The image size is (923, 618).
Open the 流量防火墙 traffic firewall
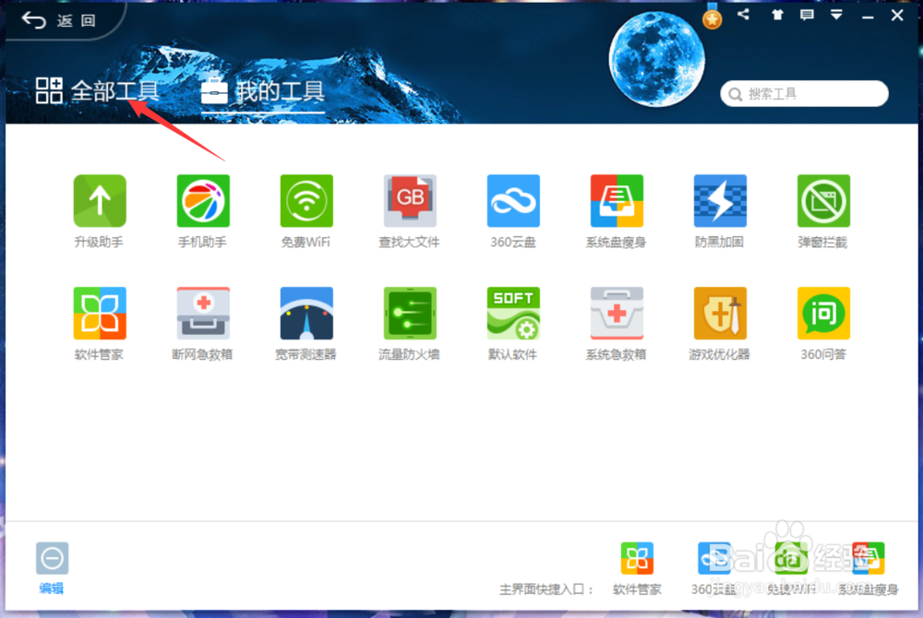click(x=411, y=314)
